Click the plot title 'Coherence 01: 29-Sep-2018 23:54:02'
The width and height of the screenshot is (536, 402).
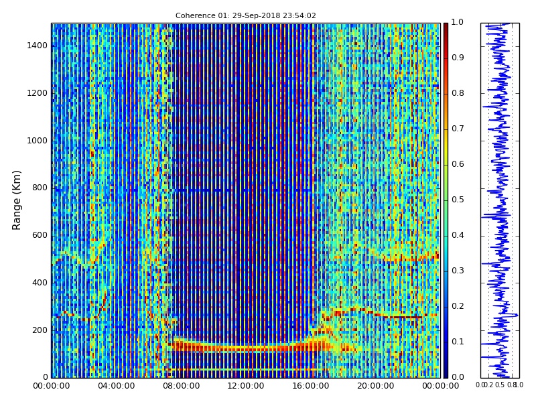pyautogui.click(x=245, y=15)
